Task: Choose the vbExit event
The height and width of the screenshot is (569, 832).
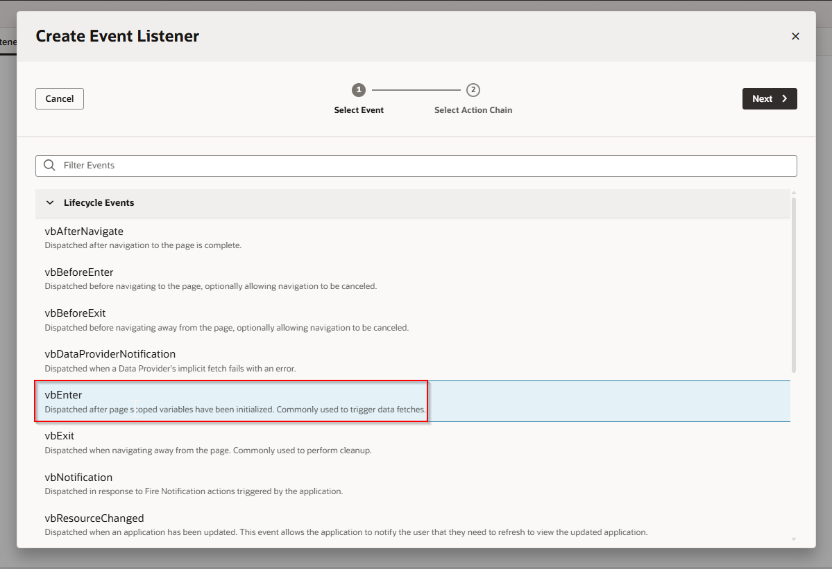Action: pyautogui.click(x=60, y=436)
